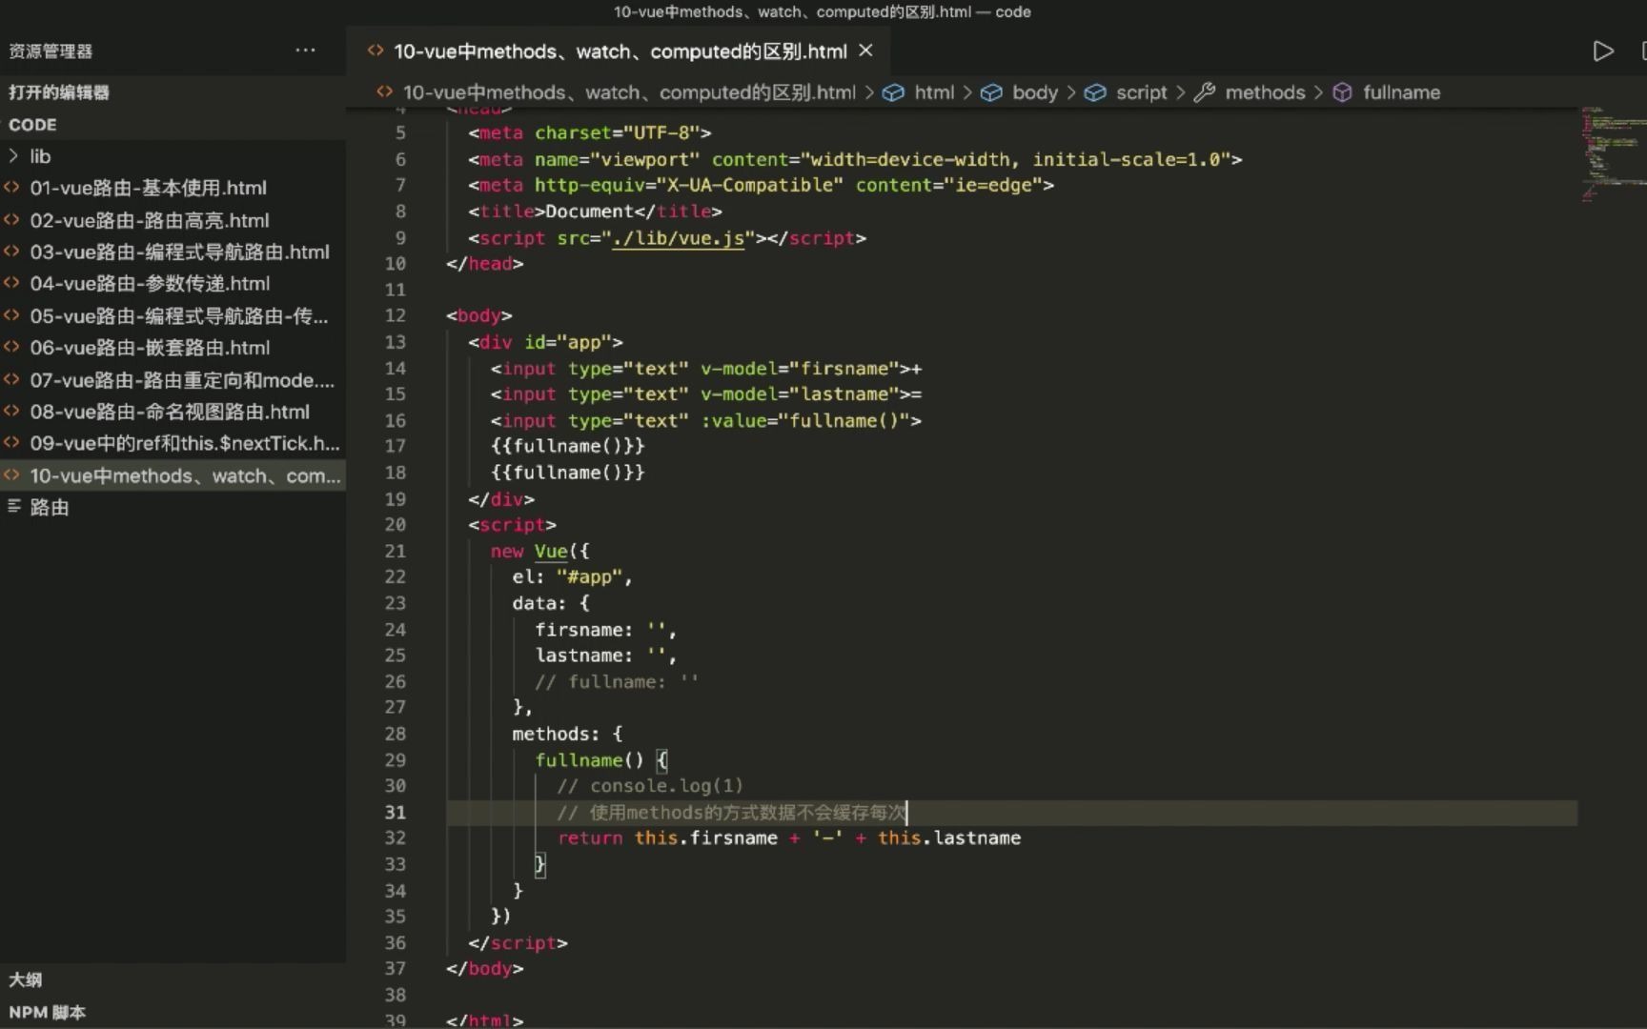Click the angle-bracket icon on the active tab

pyautogui.click(x=374, y=50)
